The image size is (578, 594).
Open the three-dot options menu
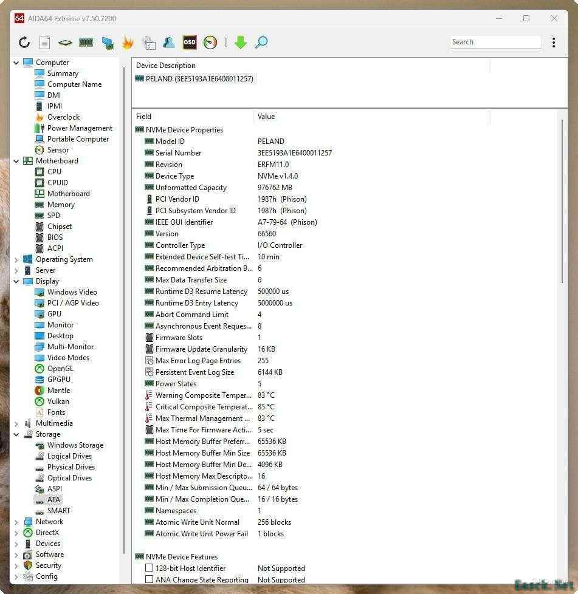[x=554, y=42]
